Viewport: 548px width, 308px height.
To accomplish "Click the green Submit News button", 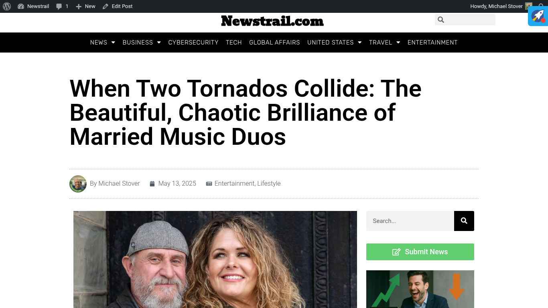I will [x=420, y=252].
